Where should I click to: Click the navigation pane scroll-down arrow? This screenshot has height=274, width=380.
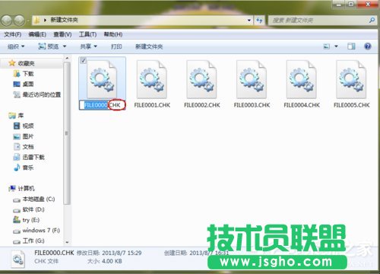(x=67, y=242)
